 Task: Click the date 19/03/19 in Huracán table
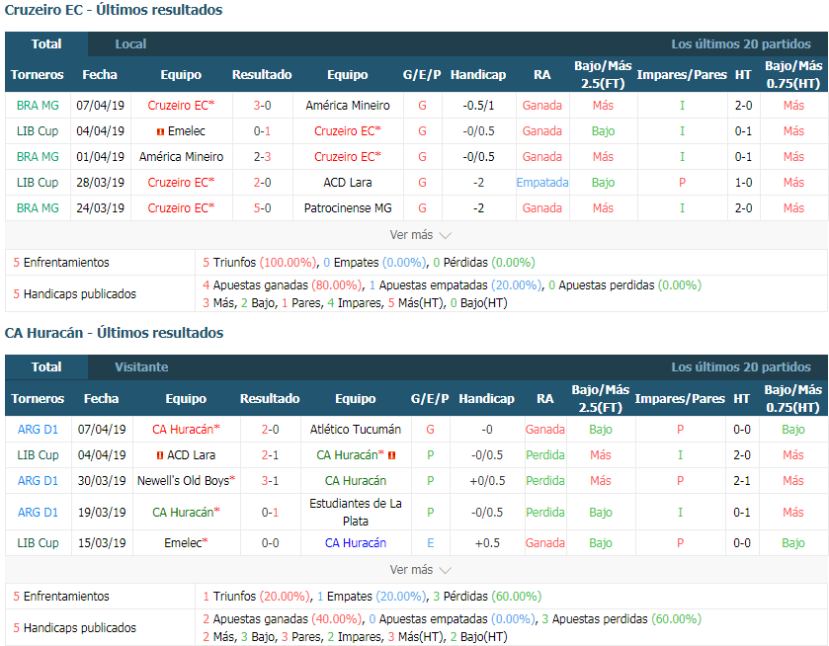click(102, 513)
